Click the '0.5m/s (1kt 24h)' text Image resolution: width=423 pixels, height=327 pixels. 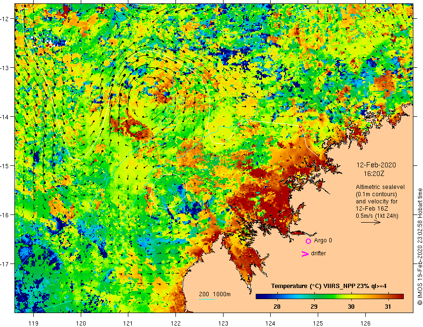[377, 216]
